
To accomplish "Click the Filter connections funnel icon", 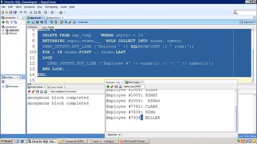I will pos(11,22).
